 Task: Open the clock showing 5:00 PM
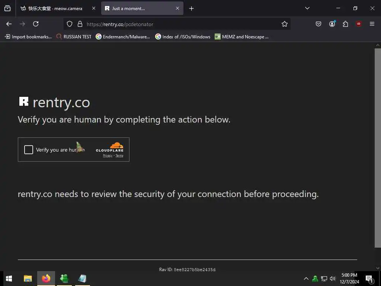(349, 279)
